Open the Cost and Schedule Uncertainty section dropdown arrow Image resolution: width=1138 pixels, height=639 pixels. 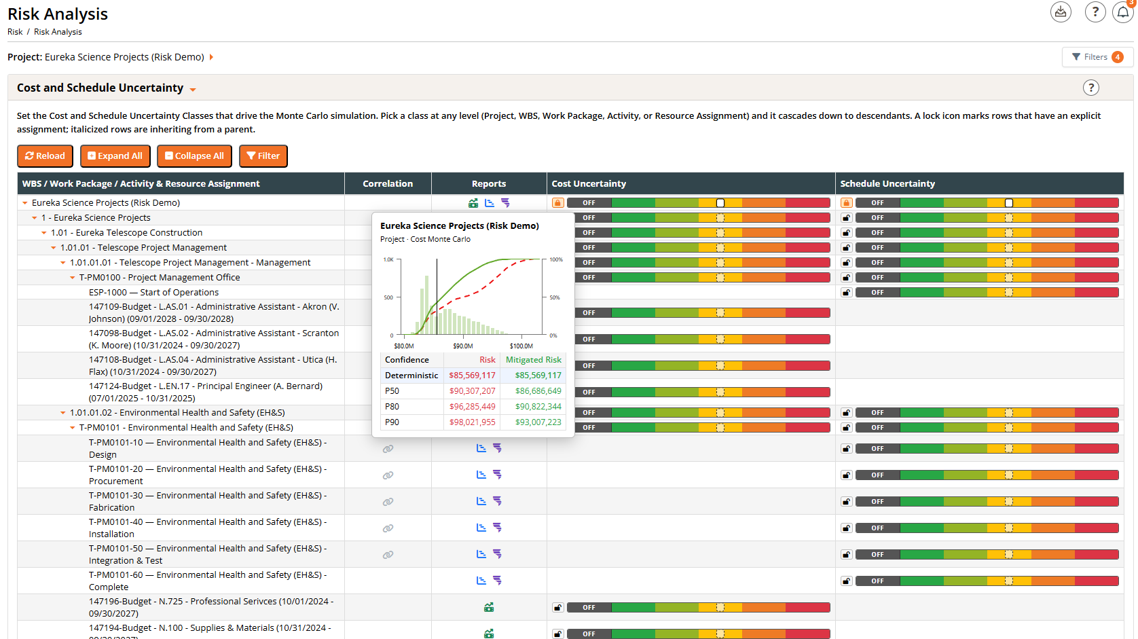193,90
